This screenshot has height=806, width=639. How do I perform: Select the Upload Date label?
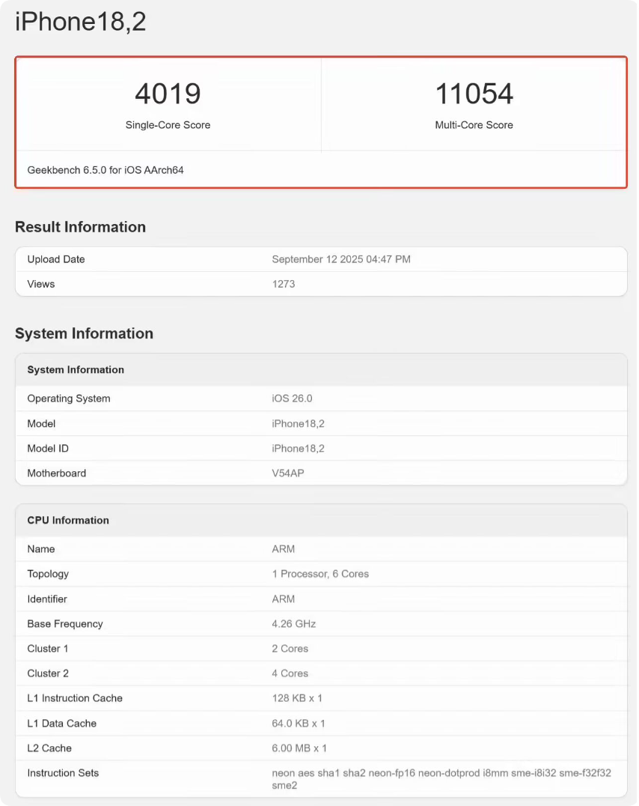56,259
